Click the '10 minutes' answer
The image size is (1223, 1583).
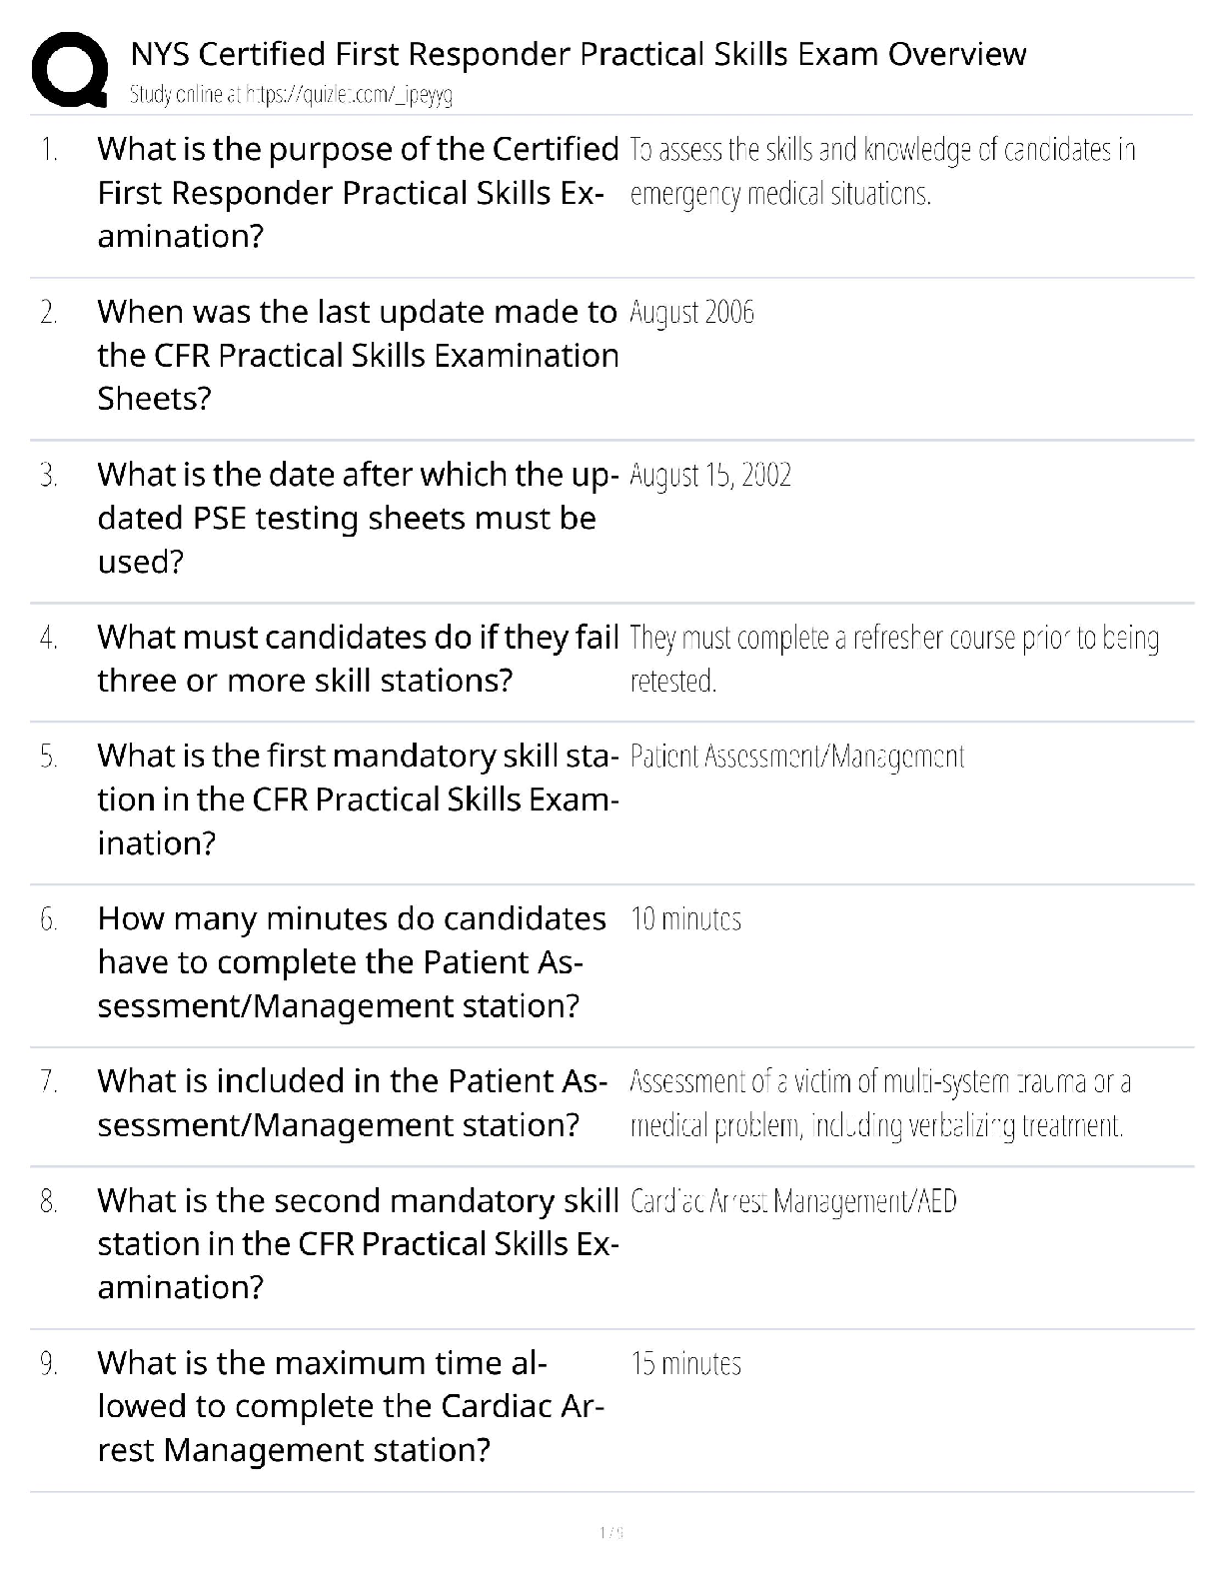685,919
